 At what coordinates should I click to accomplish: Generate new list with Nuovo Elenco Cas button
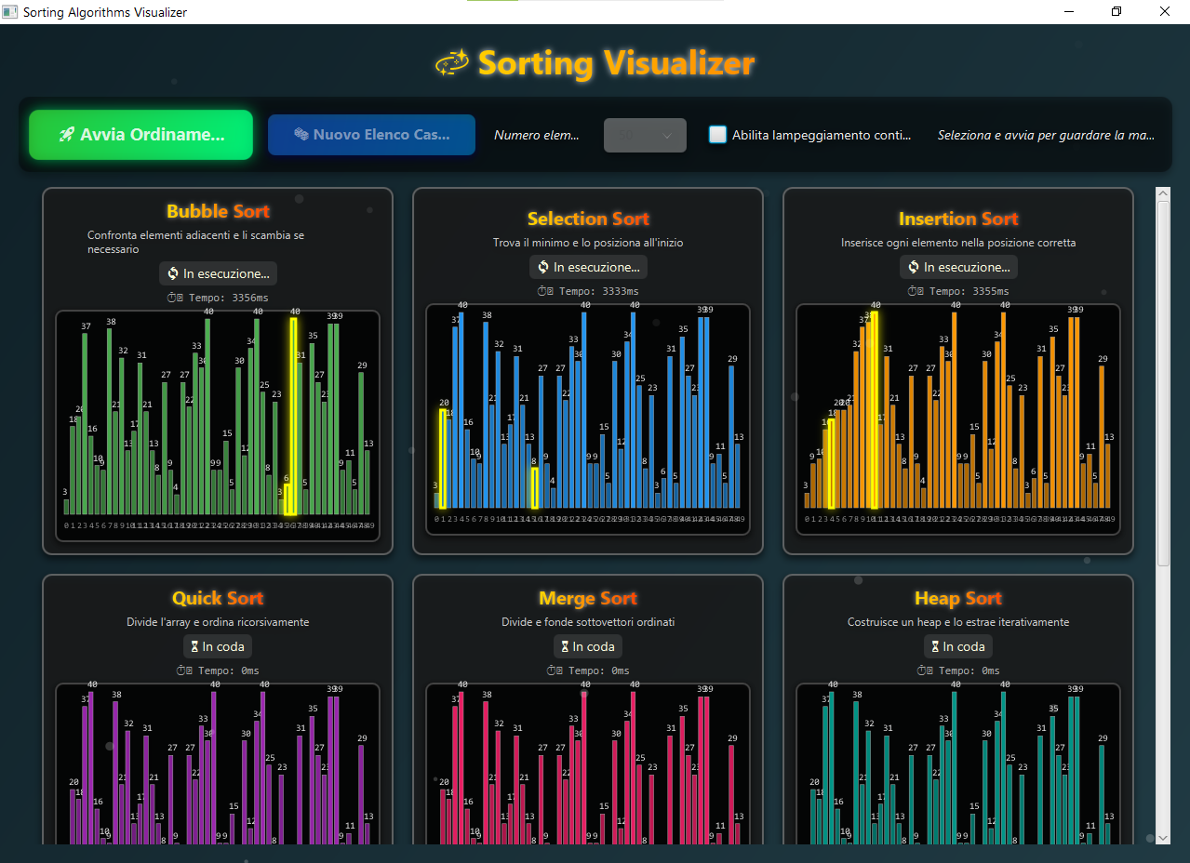(371, 135)
